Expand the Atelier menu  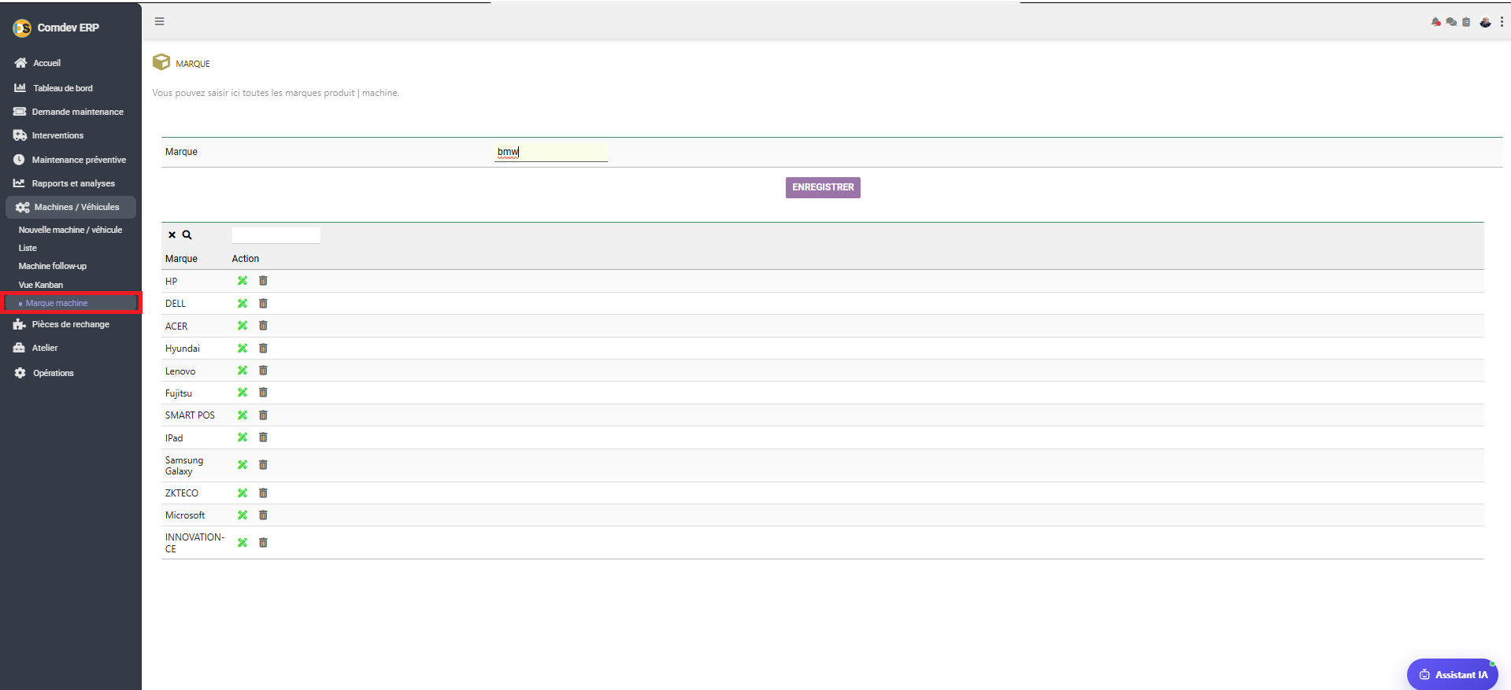(x=45, y=348)
